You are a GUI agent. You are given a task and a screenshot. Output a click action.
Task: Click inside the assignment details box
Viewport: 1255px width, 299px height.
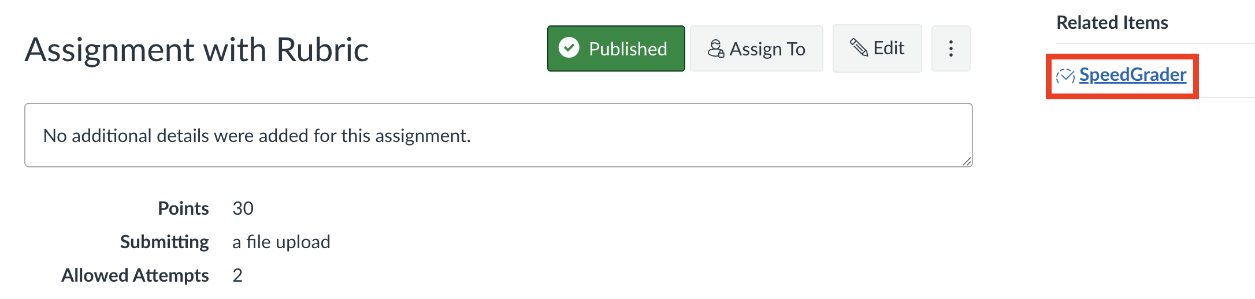[x=498, y=135]
